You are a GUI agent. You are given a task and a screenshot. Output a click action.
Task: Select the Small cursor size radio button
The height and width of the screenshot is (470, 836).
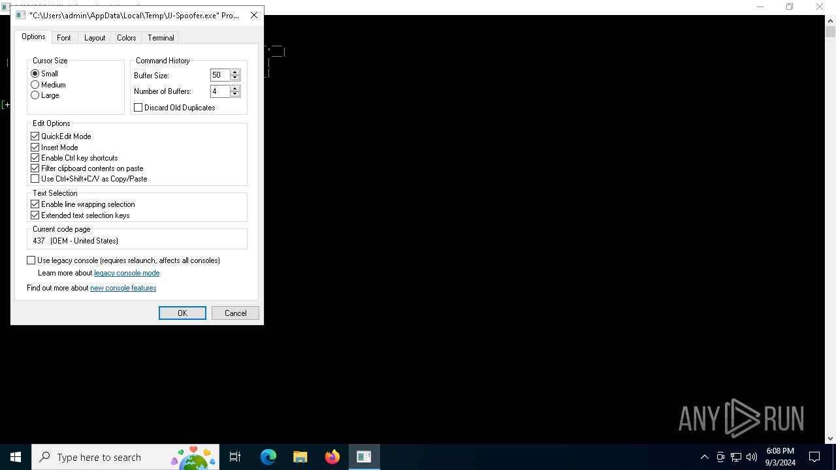(x=35, y=74)
